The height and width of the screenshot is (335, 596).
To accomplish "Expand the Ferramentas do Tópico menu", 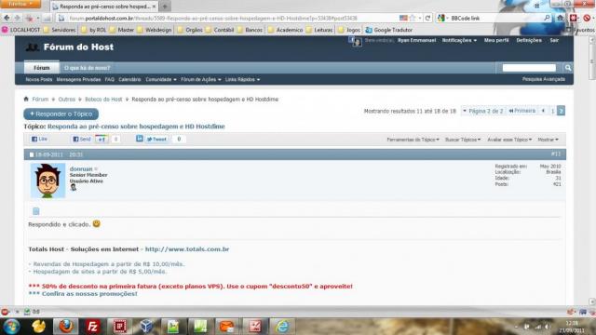I will 413,140.
